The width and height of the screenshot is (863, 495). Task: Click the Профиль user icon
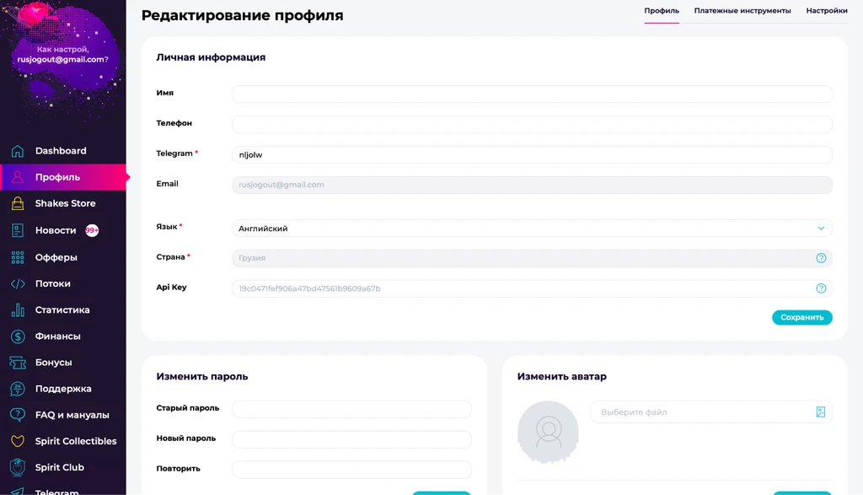18,177
